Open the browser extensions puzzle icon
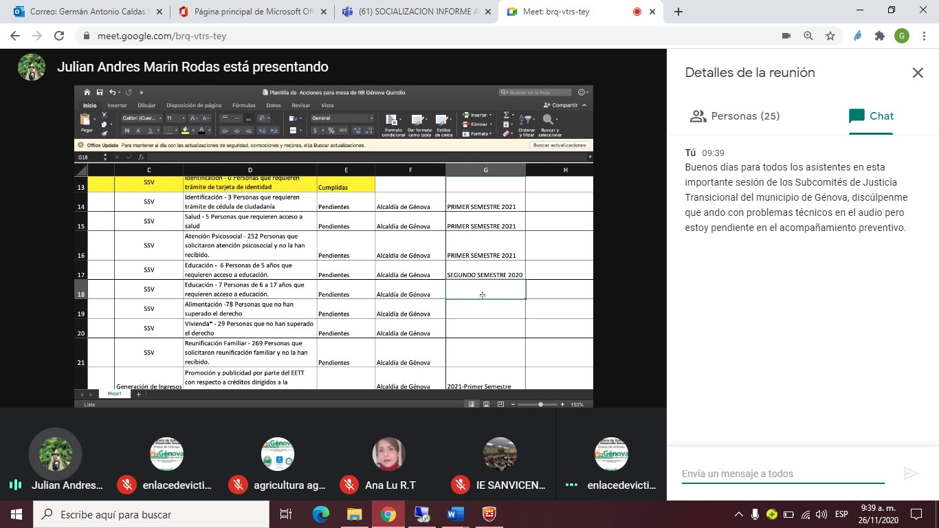Viewport: 939px width, 528px height. click(879, 36)
